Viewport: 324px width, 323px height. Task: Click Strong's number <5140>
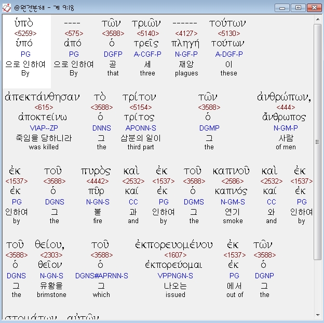tap(148, 33)
